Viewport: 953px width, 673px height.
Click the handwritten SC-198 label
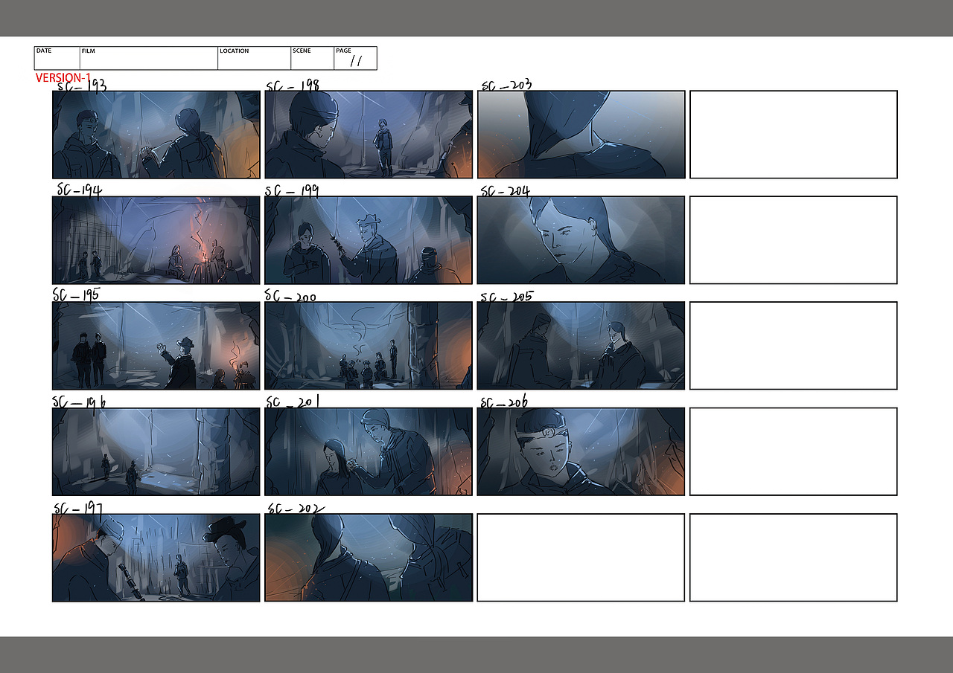tap(293, 86)
